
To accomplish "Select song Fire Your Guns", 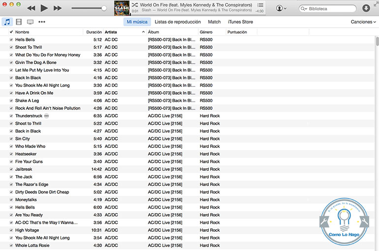I will [29, 162].
